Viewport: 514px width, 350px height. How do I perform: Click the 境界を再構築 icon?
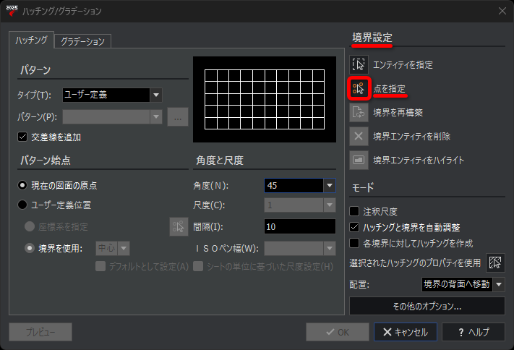[359, 112]
